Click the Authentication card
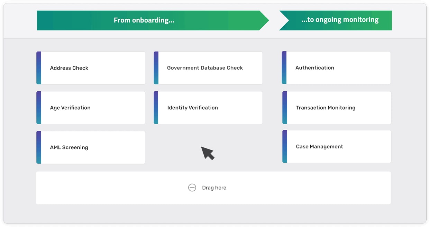430x227 pixels. pyautogui.click(x=336, y=68)
